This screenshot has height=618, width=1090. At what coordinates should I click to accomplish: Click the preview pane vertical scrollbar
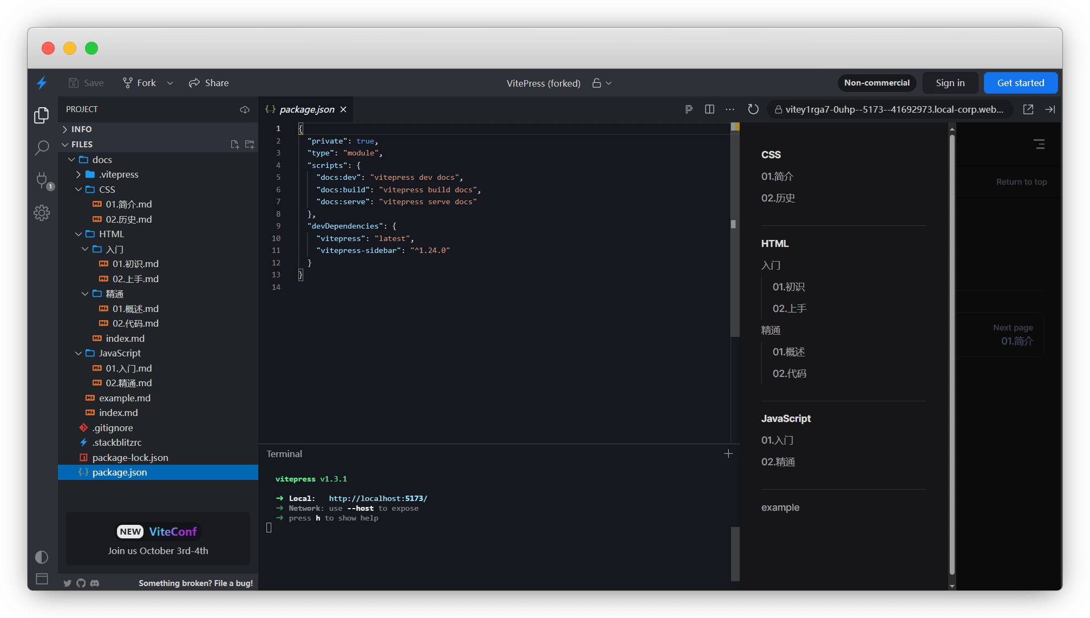point(952,352)
